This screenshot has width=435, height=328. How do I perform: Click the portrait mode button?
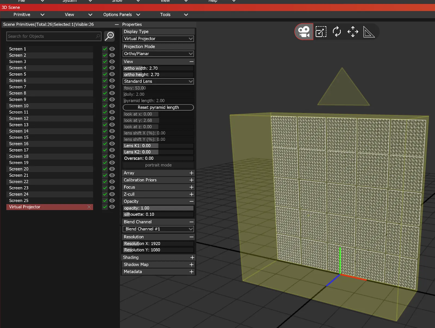tap(158, 165)
